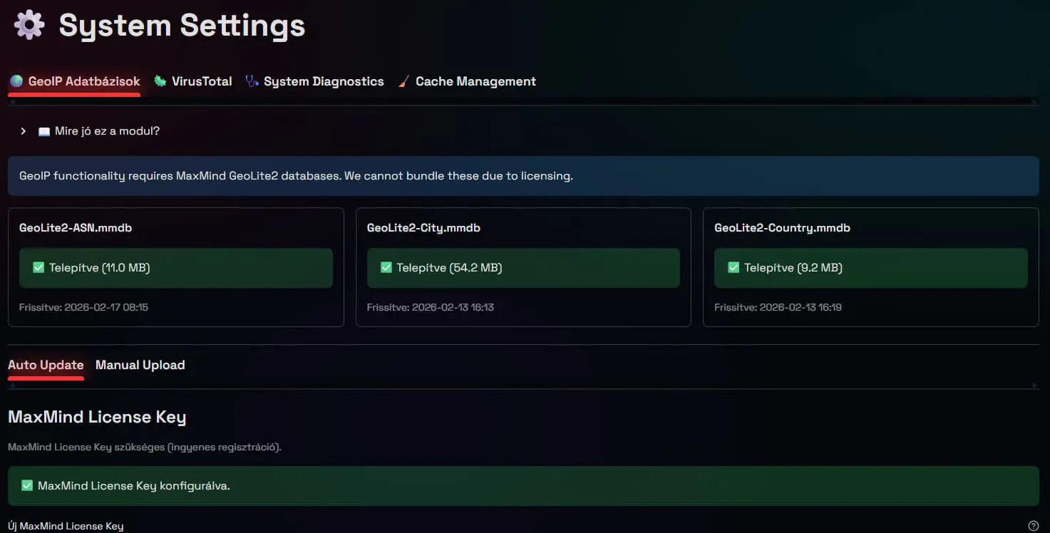
Task: Click the globe icon on GeoIP Adatbázisok tab
Action: pos(16,81)
